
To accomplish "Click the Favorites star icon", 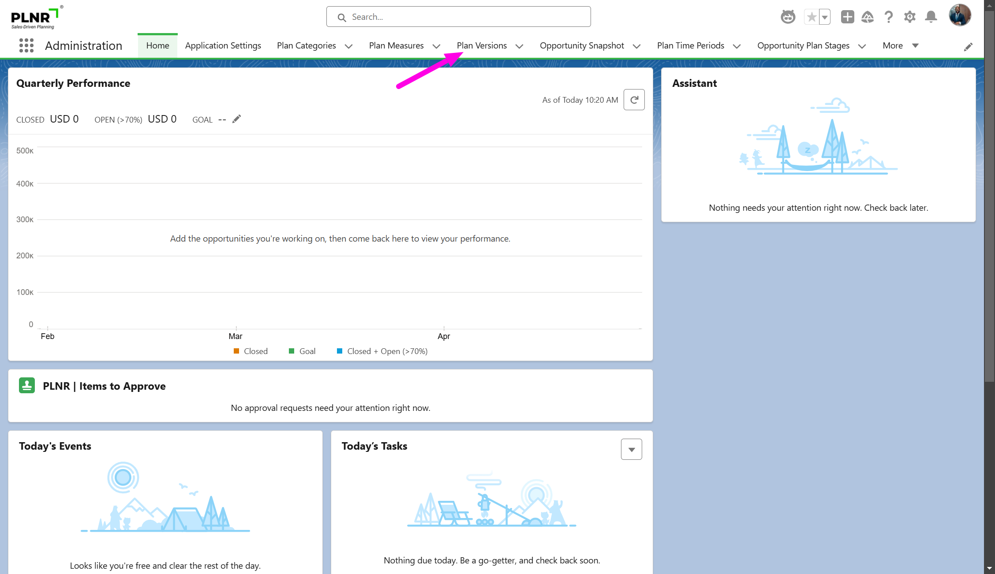I will click(812, 17).
